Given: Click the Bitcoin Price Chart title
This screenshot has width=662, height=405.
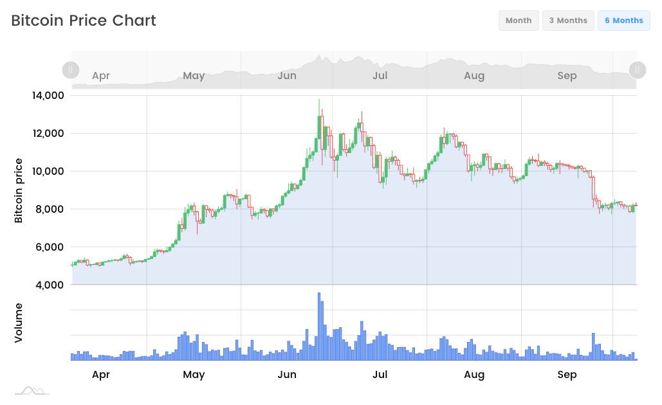Looking at the screenshot, I should (82, 20).
